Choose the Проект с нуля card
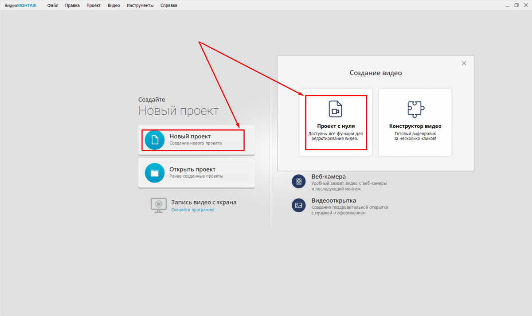 pos(336,122)
